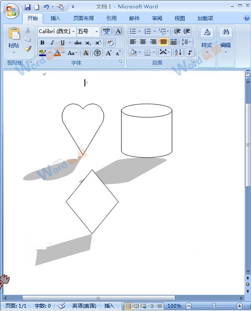Click zoom in plus button
This screenshot has width=251, height=311.
click(239, 306)
